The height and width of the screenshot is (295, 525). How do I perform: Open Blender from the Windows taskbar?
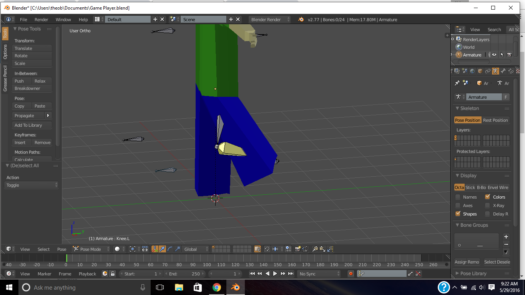pyautogui.click(x=235, y=287)
